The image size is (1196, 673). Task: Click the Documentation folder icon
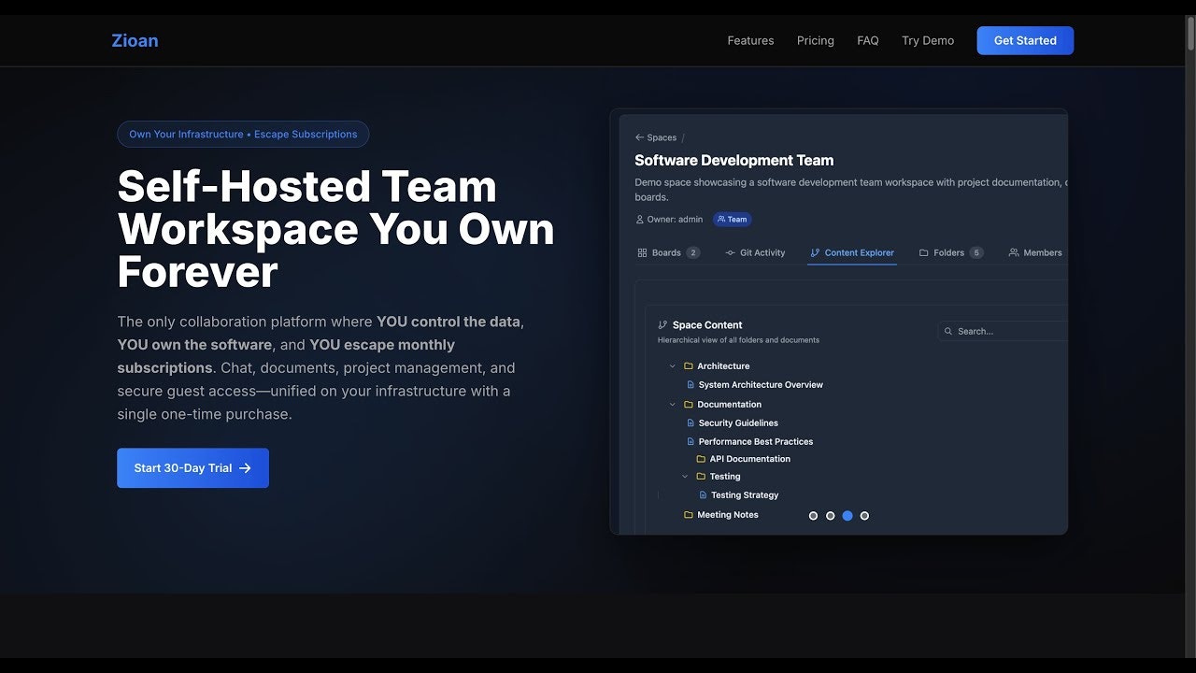(x=689, y=405)
